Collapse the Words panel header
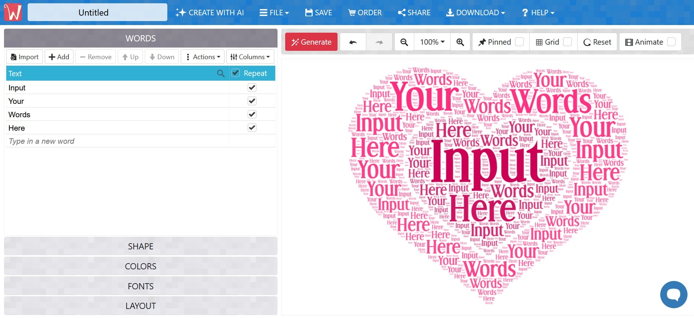 pyautogui.click(x=141, y=38)
